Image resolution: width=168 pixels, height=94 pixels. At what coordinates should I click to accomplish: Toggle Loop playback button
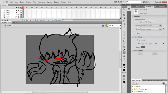pyautogui.click(x=37, y=20)
